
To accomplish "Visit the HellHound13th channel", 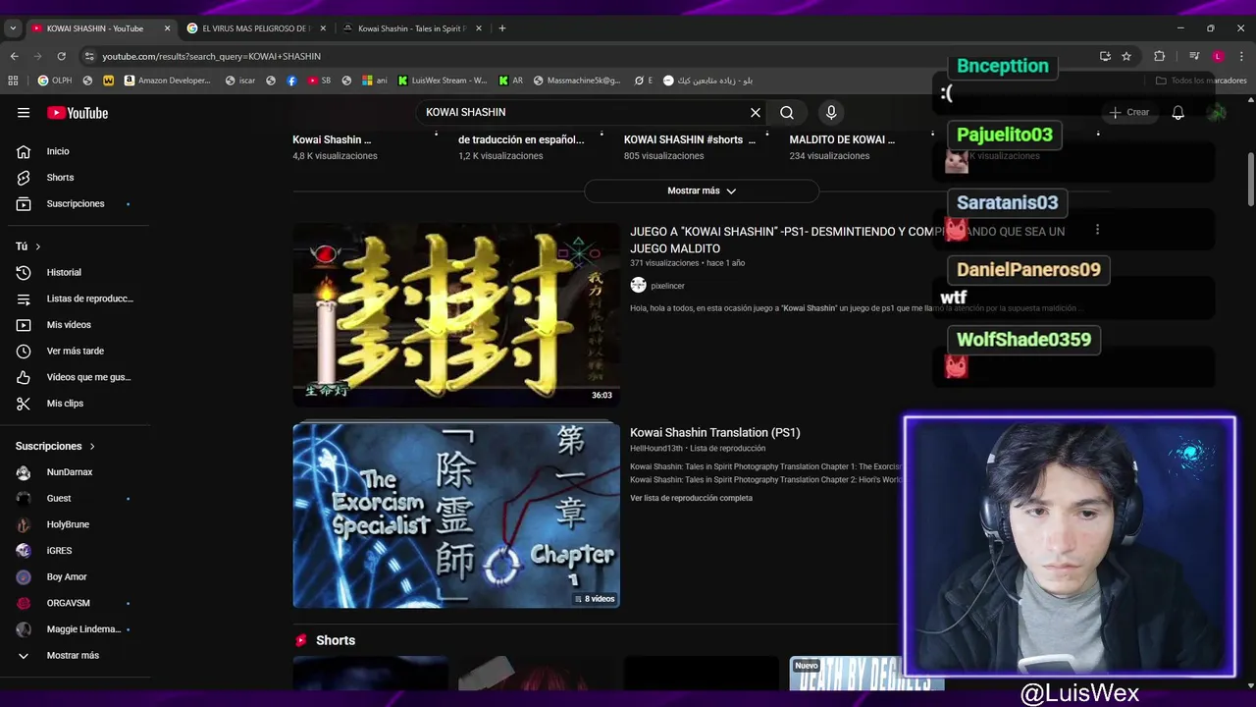I will tap(656, 449).
